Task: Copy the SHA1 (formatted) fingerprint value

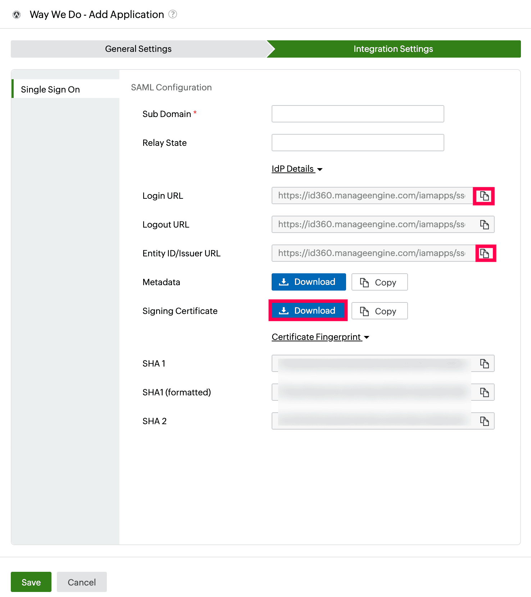Action: pyautogui.click(x=484, y=392)
